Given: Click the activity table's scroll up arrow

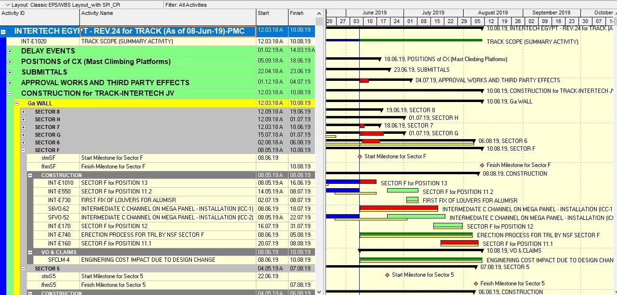Looking at the screenshot, I should [x=319, y=13].
